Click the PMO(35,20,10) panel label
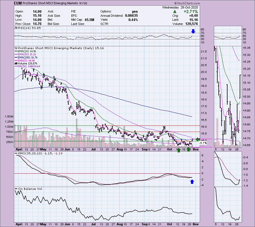 coord(39,153)
